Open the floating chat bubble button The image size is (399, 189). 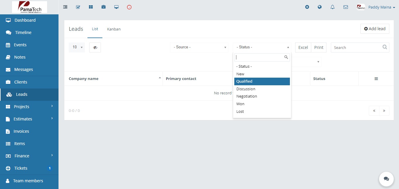pos(386,179)
